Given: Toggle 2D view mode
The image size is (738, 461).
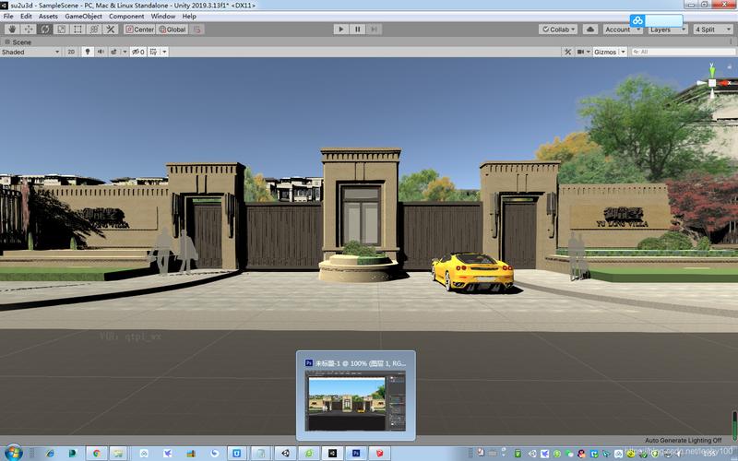Looking at the screenshot, I should click(x=71, y=52).
